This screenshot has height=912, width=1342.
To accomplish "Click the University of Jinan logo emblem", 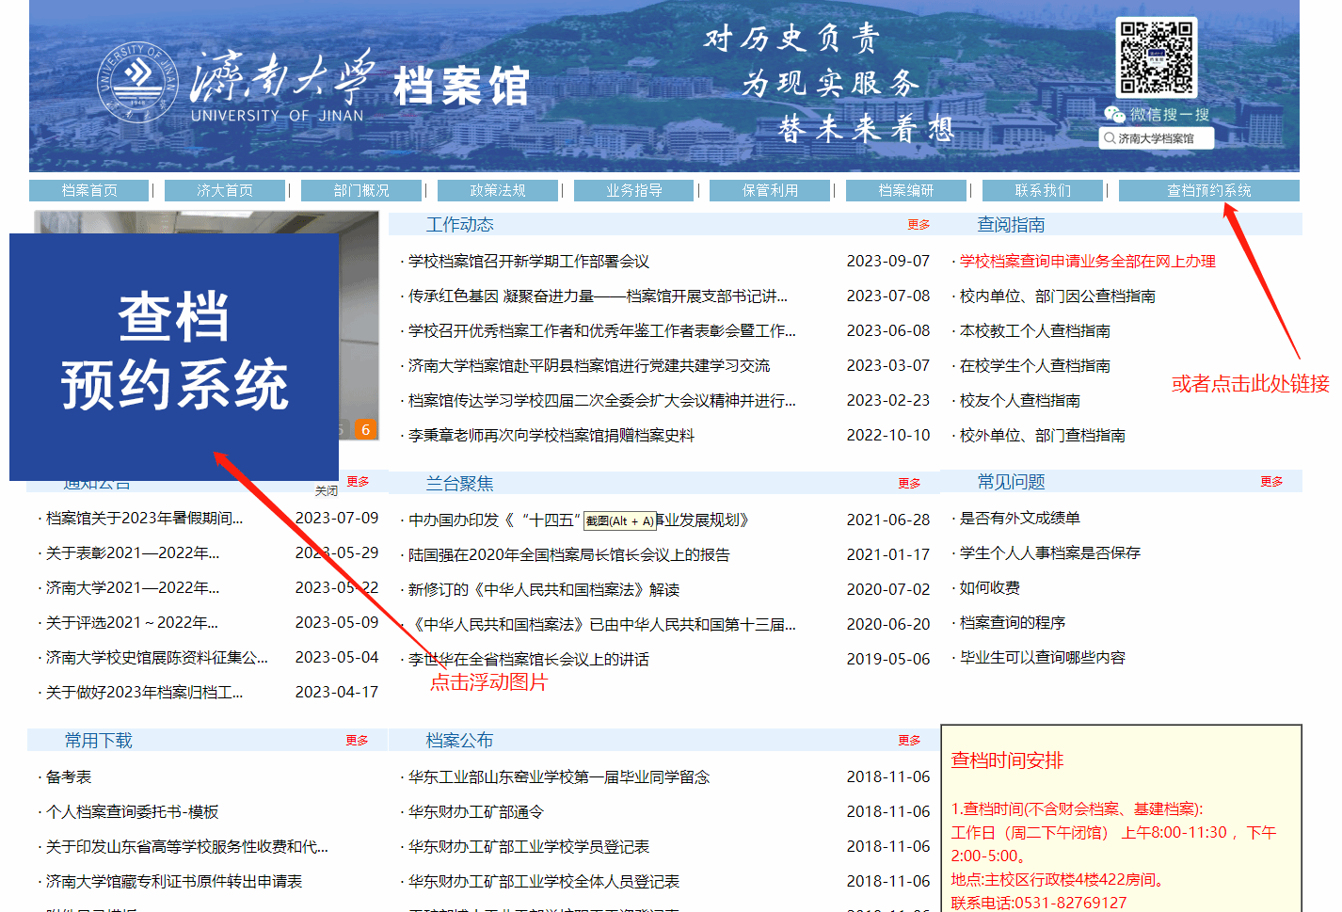I will (x=138, y=83).
